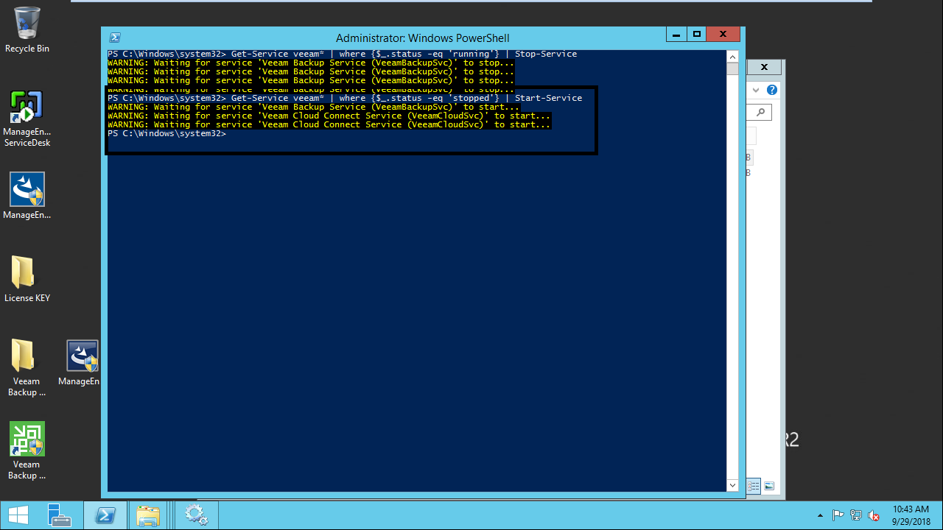
Task: Click the Action Center flag tray icon
Action: click(x=838, y=515)
